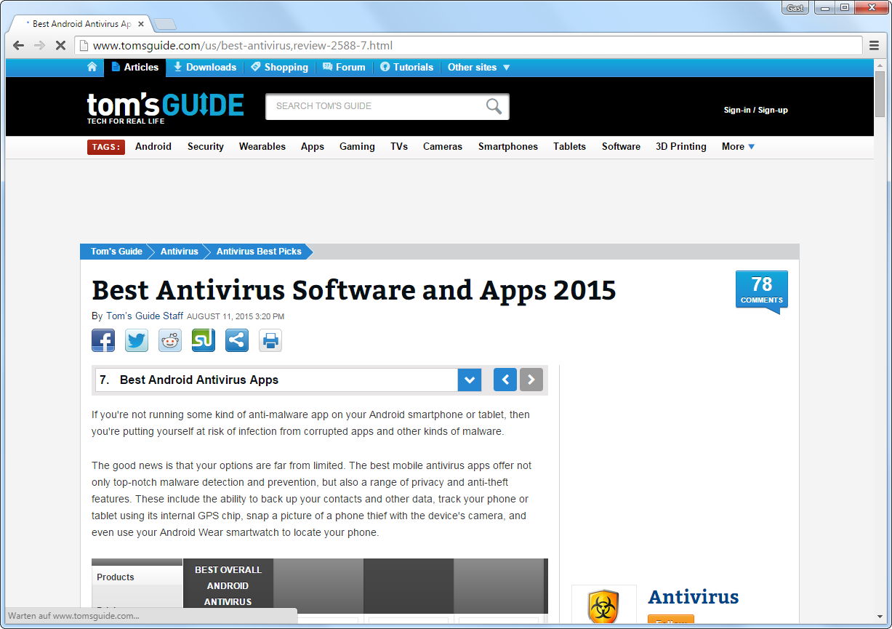Click the search magnifier icon
Screen dimensions: 892x629
494,107
